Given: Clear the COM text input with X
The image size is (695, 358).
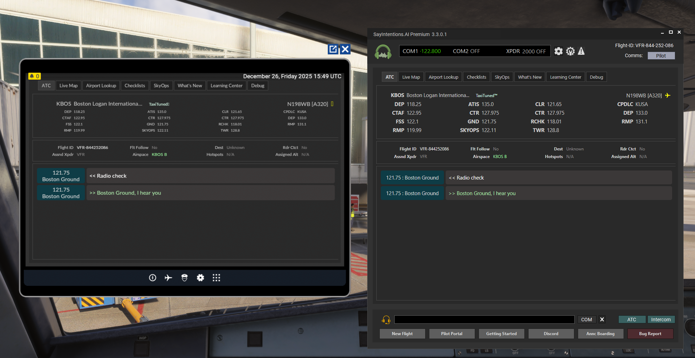Looking at the screenshot, I should 602,320.
